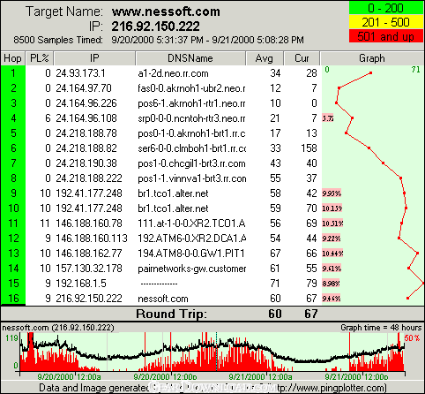Select IP address 24.164.97.70
The image size is (425, 394).
coord(84,88)
